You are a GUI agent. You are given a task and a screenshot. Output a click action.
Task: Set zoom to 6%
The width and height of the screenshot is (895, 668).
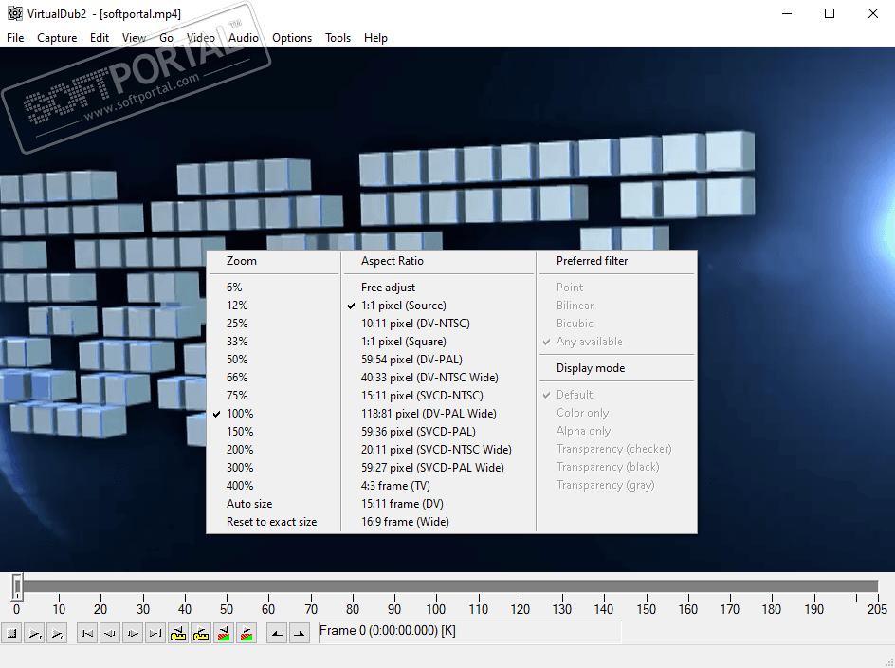pyautogui.click(x=274, y=288)
